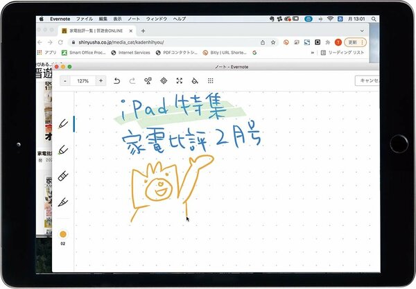The height and width of the screenshot is (289, 416).
Task: Click the redo arrow icon
Action: tap(132, 81)
